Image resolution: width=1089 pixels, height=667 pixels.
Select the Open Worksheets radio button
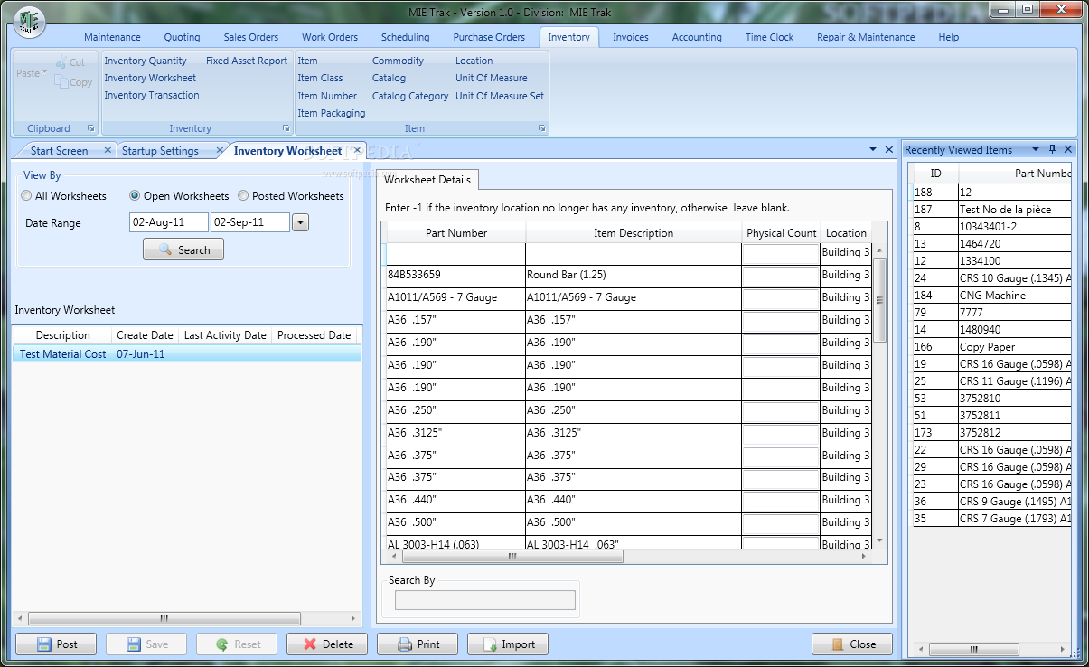pyautogui.click(x=135, y=196)
